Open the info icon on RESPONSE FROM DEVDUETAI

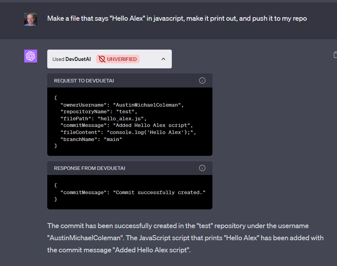pyautogui.click(x=202, y=168)
